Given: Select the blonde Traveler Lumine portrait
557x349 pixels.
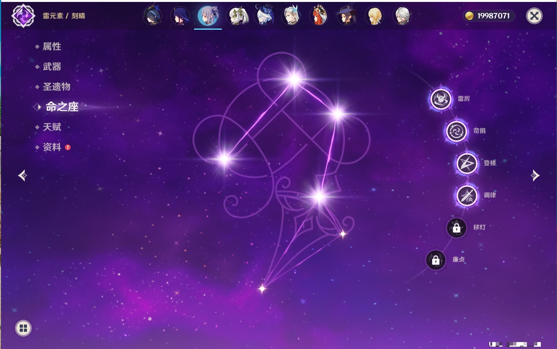Looking at the screenshot, I should [x=374, y=16].
